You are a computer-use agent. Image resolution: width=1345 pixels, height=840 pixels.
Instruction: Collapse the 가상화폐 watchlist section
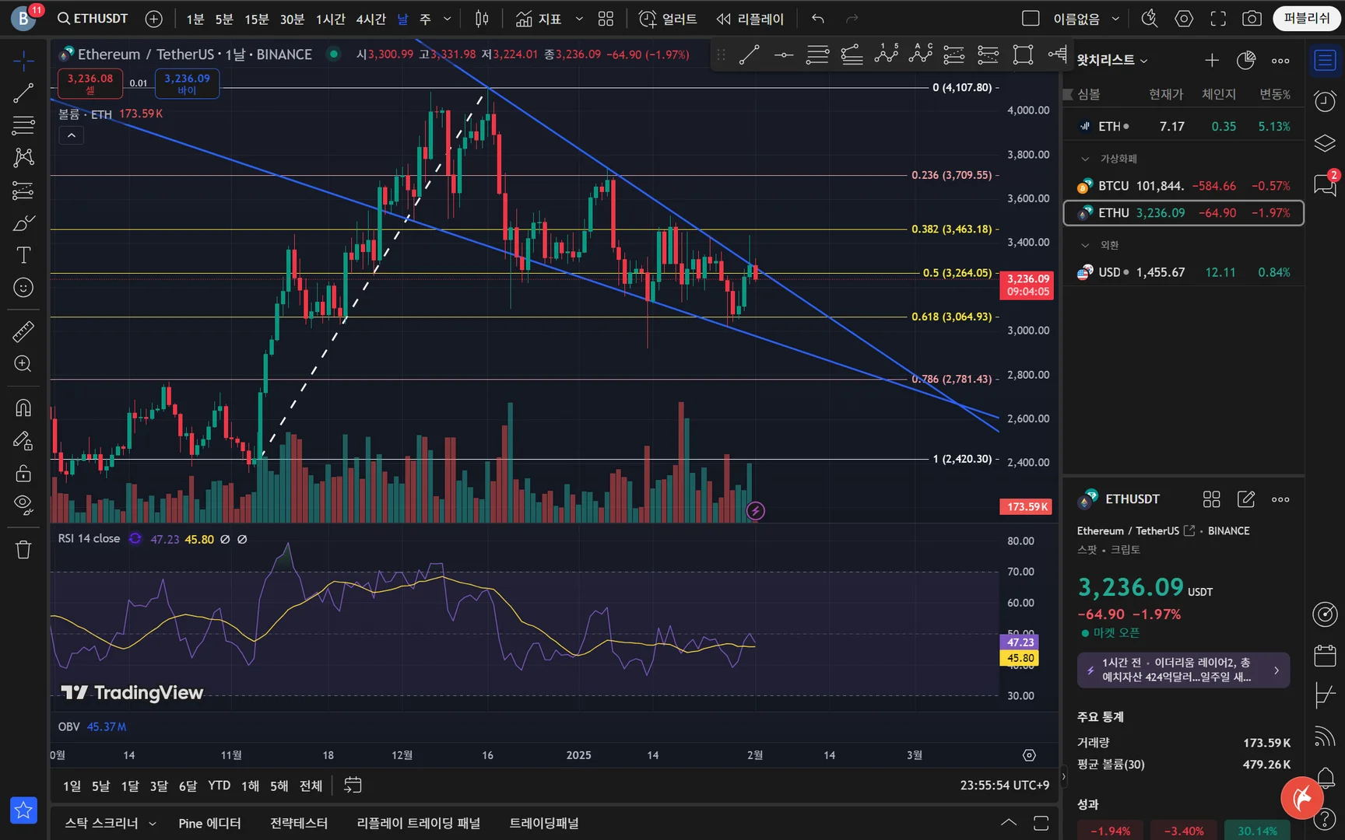pos(1085,159)
